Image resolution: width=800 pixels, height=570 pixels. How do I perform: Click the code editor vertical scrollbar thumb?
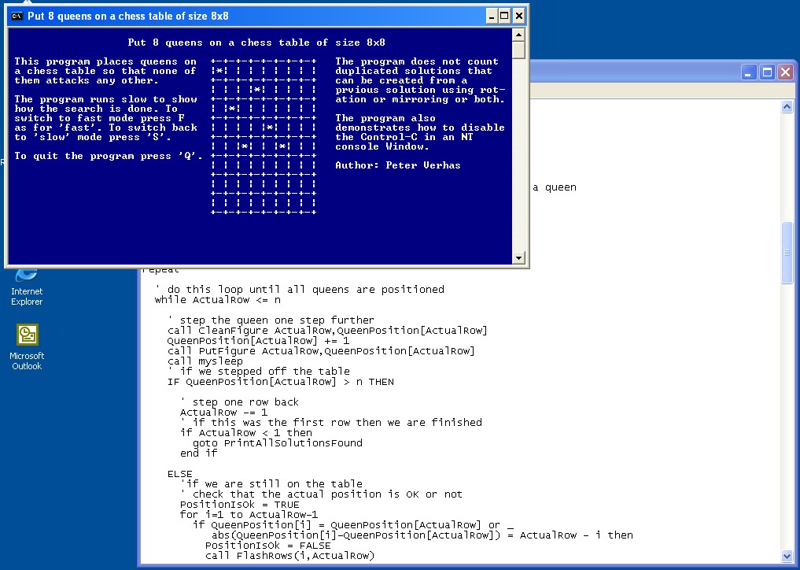coord(787,252)
